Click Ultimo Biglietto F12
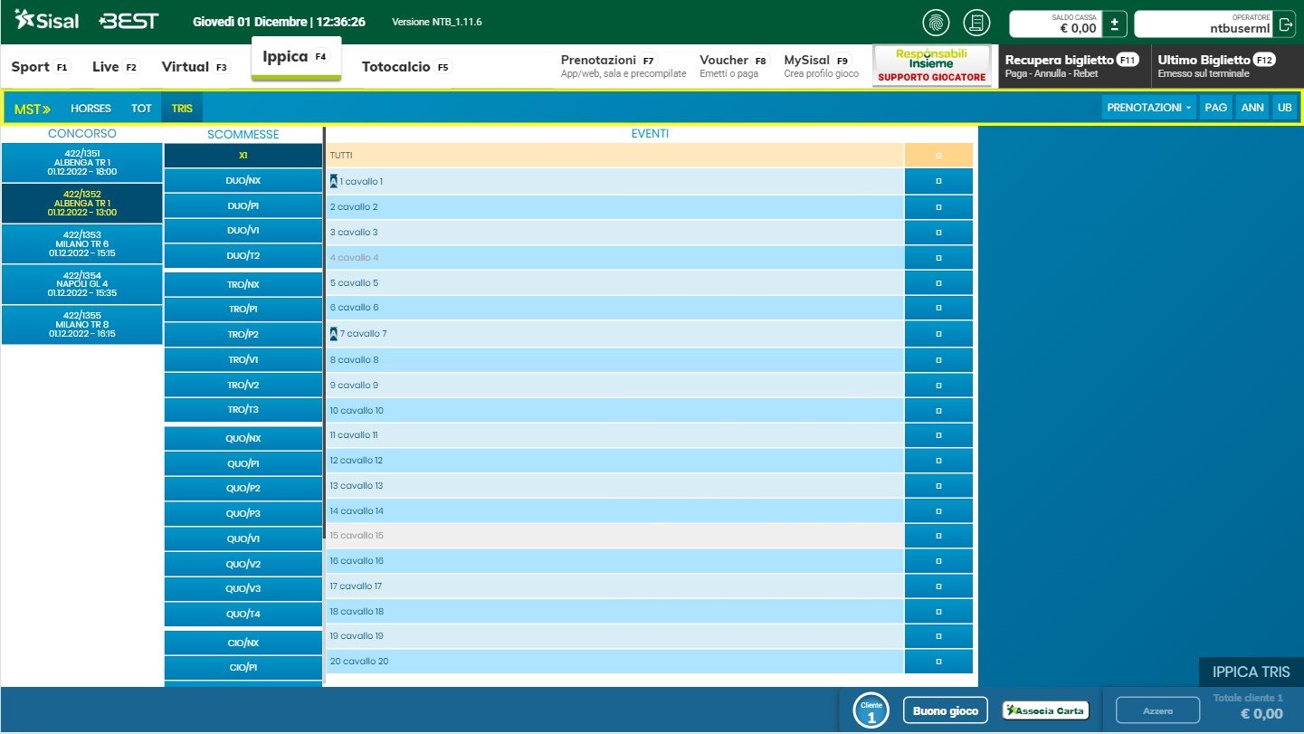Screen dimensions: 1304x734 (x=1227, y=66)
